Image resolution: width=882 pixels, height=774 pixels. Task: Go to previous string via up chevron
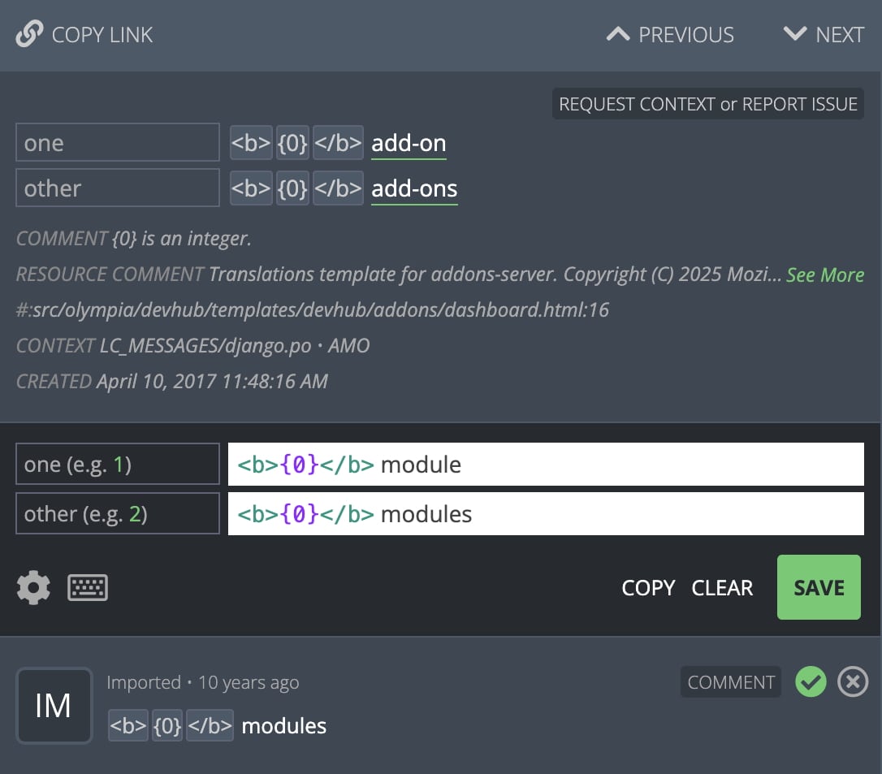click(x=619, y=34)
